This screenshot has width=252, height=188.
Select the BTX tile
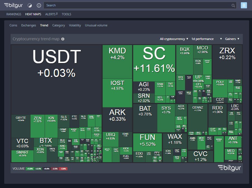(46, 142)
